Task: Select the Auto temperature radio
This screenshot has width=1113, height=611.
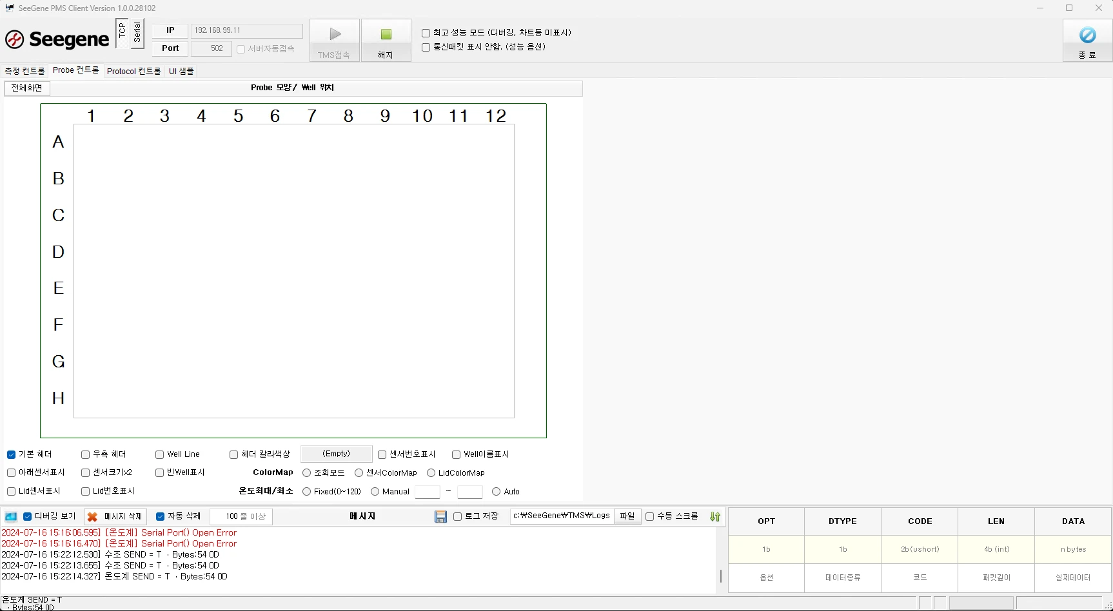Action: (x=497, y=492)
